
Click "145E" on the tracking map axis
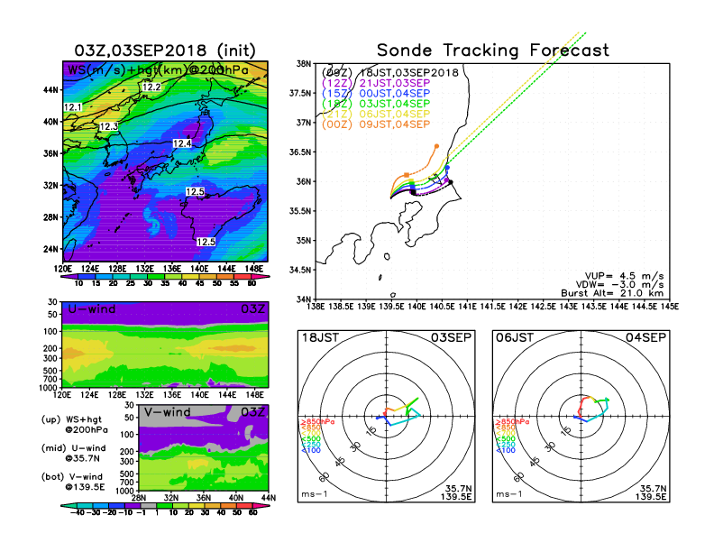click(x=669, y=307)
